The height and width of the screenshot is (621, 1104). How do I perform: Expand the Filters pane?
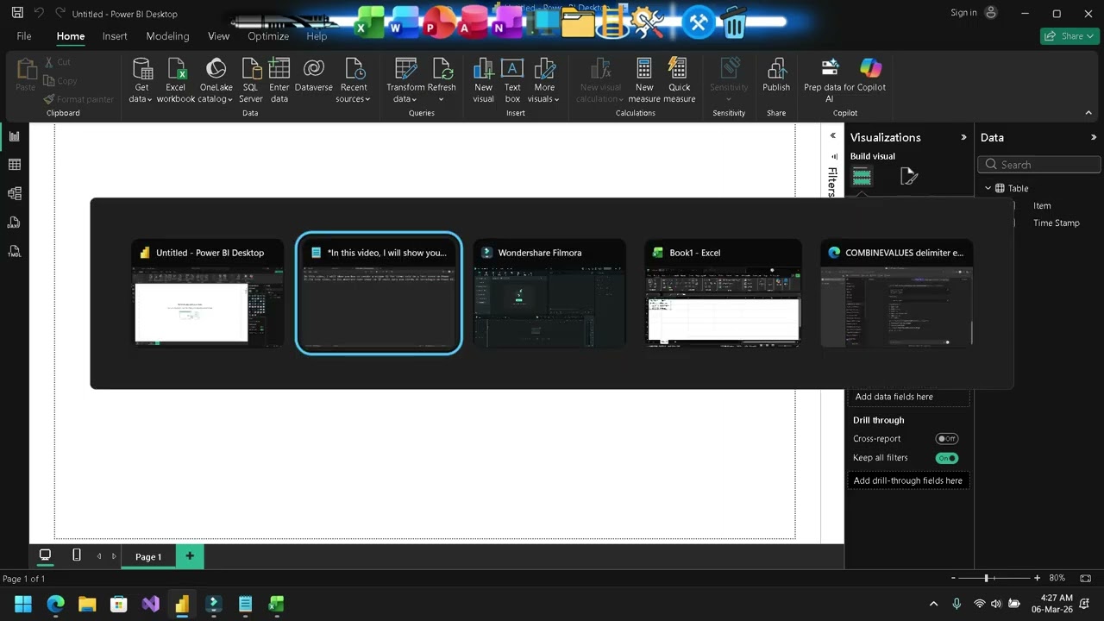point(832,135)
